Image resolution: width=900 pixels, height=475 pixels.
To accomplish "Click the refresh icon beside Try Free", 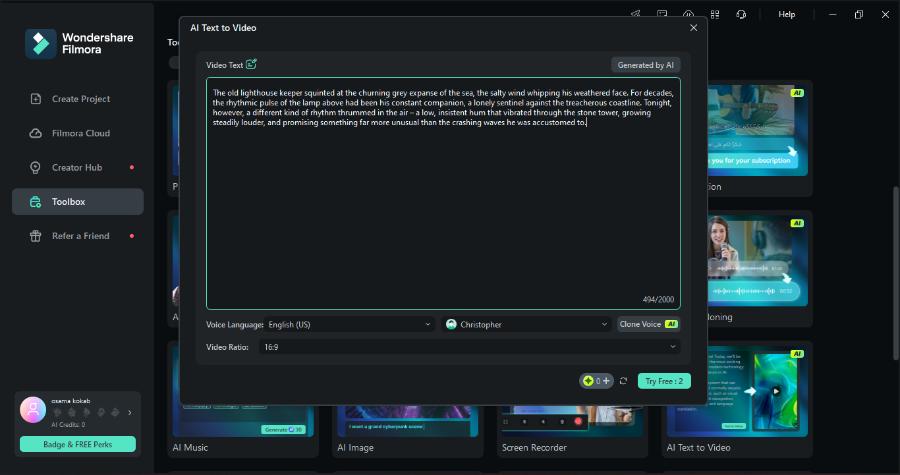I will [623, 381].
